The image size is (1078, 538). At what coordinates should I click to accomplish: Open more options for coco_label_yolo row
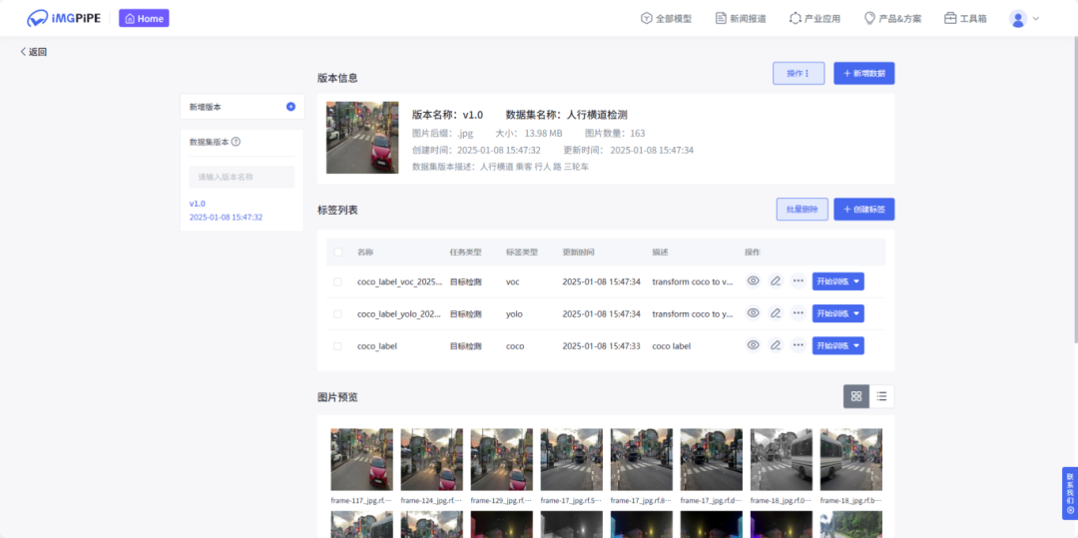[x=798, y=313]
